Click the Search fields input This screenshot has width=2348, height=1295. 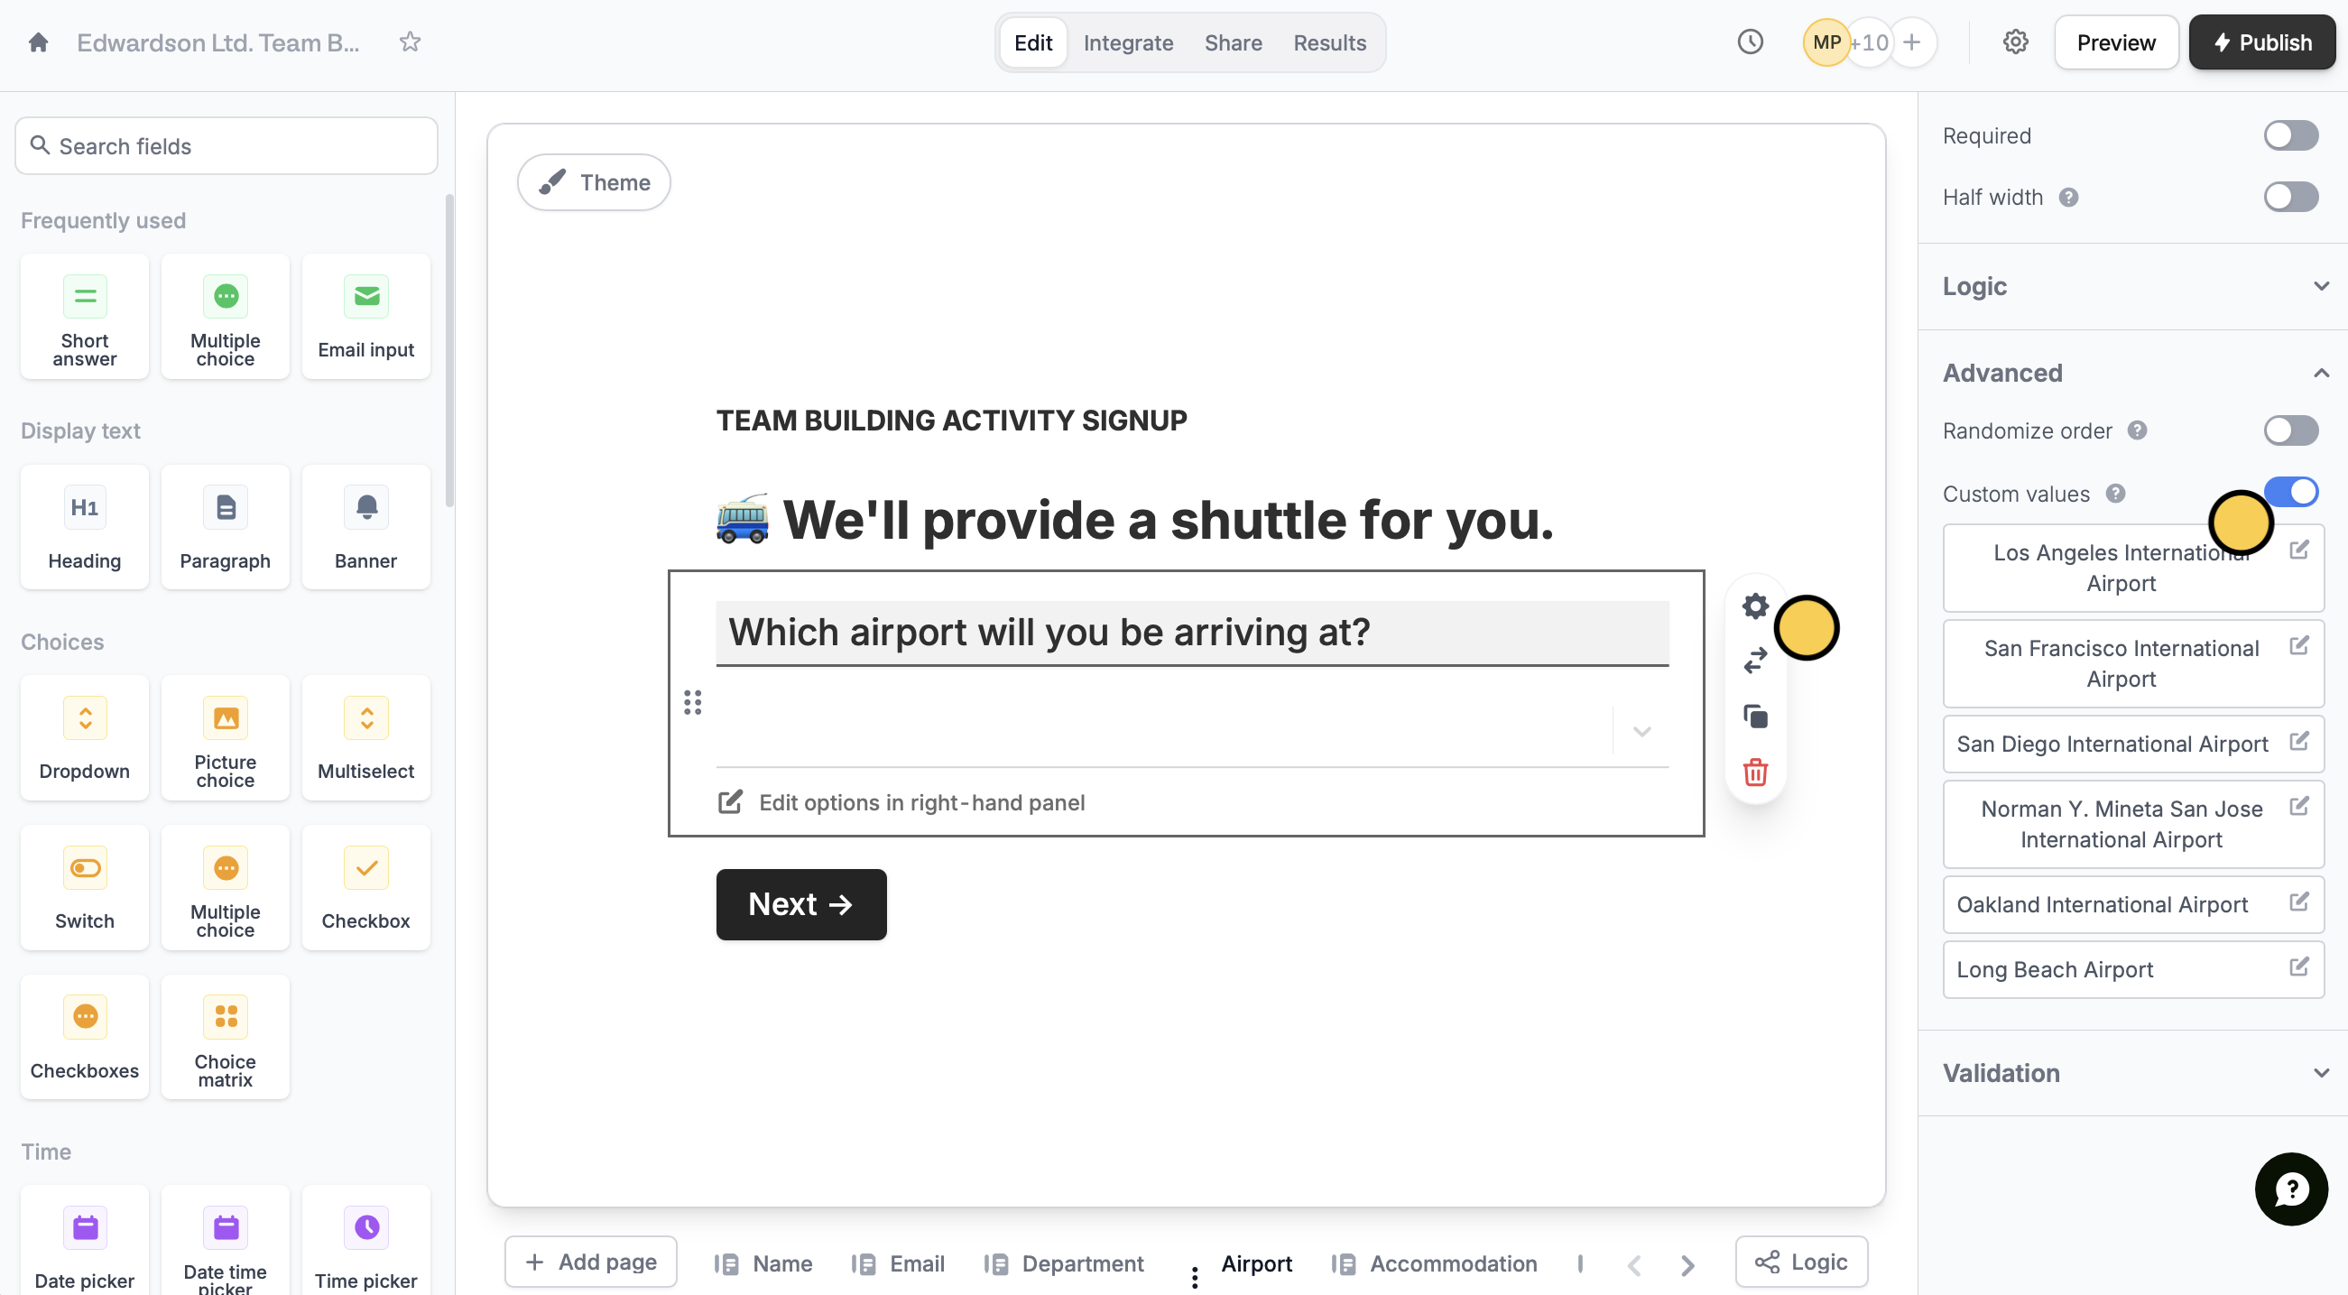[x=226, y=146]
